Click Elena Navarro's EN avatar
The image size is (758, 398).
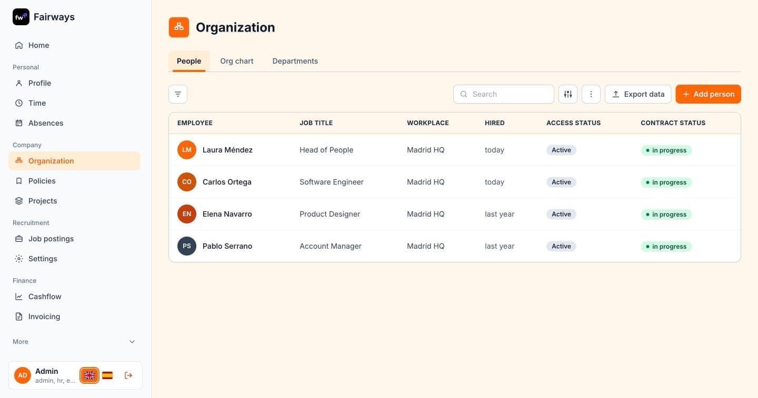[x=187, y=214]
